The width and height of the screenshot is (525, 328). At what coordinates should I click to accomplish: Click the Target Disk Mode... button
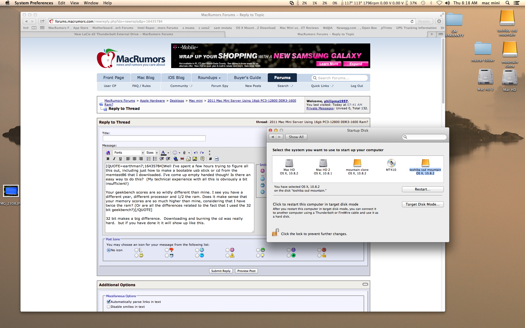(x=423, y=204)
